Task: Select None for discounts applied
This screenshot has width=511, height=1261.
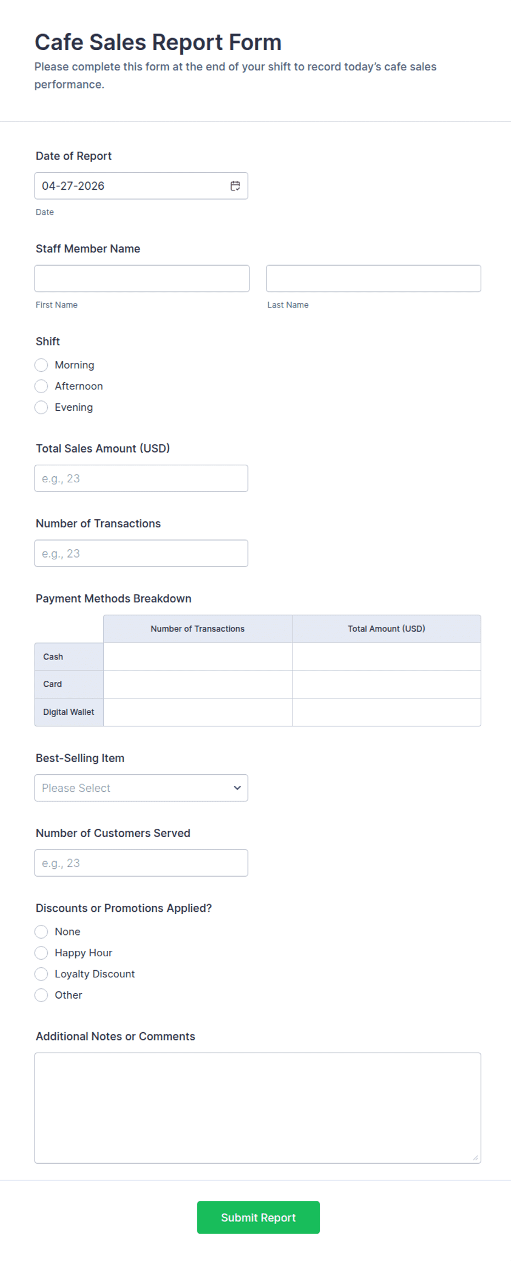Action: [41, 932]
